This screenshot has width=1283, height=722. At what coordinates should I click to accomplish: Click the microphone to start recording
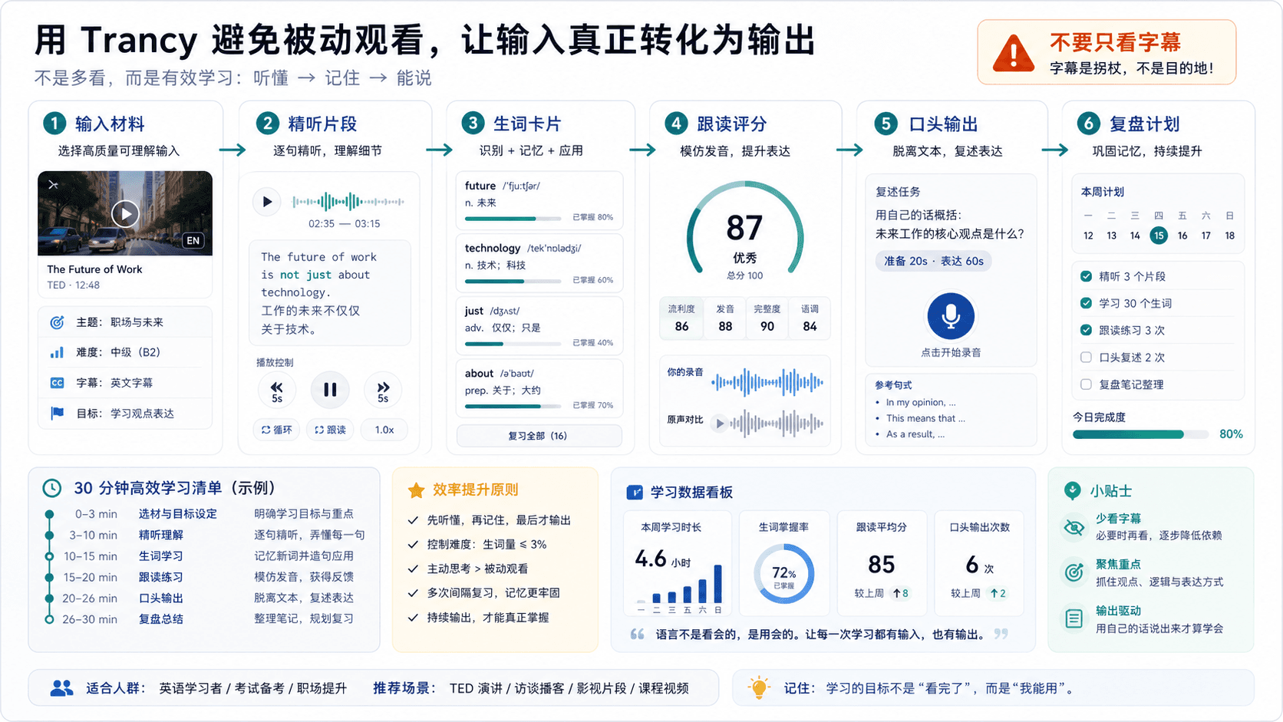click(x=951, y=315)
